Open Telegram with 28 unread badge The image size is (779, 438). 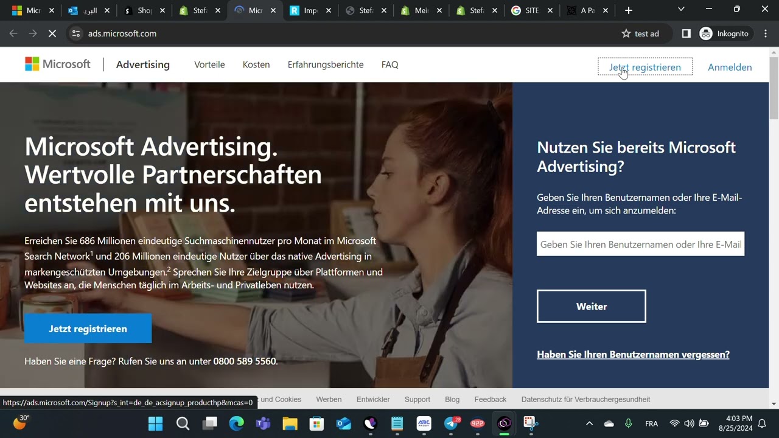click(452, 423)
